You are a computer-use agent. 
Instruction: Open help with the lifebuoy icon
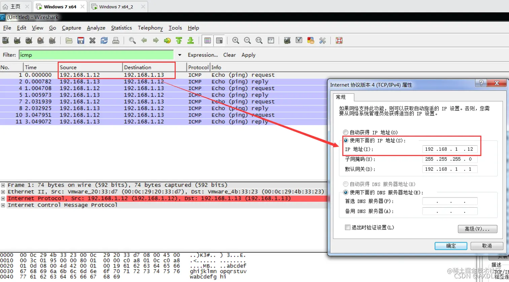[x=339, y=41]
